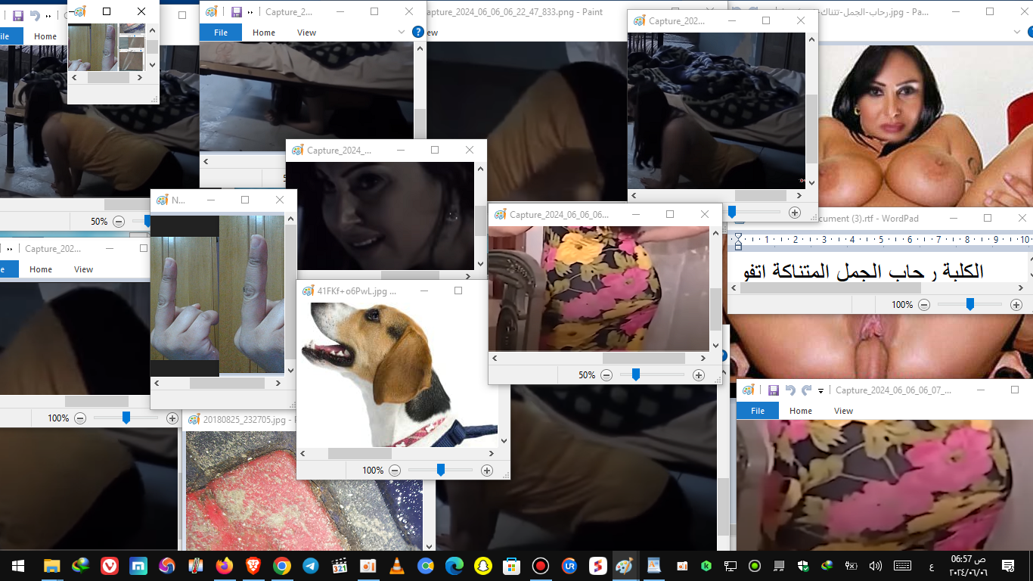This screenshot has width=1033, height=581.
Task: Open the input language indicator in system tray
Action: point(930,566)
